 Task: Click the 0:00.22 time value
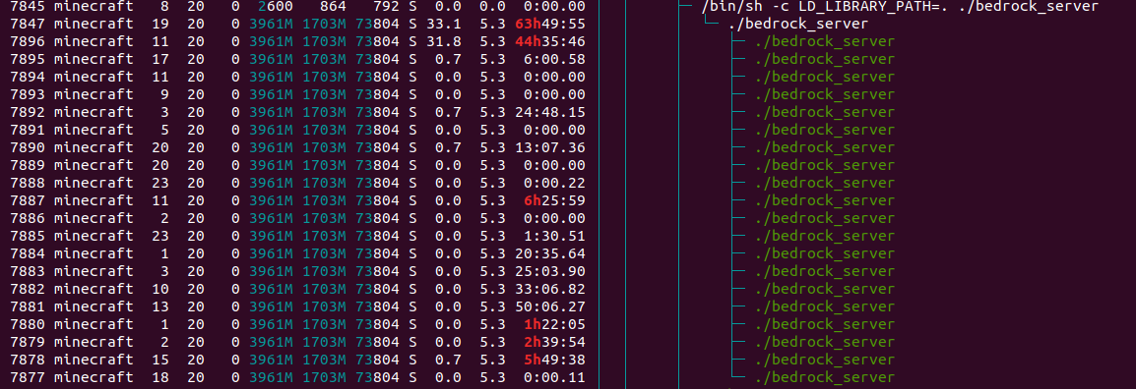[x=554, y=183]
